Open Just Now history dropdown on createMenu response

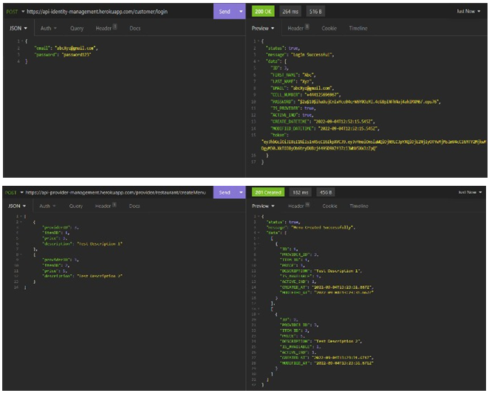point(470,192)
